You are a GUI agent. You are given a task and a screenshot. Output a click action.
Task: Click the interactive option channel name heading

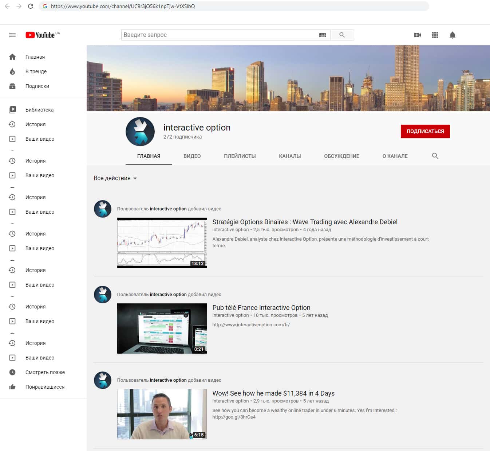(197, 128)
